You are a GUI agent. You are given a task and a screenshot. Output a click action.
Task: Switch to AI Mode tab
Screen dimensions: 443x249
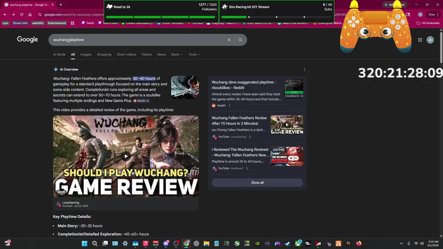coord(59,54)
